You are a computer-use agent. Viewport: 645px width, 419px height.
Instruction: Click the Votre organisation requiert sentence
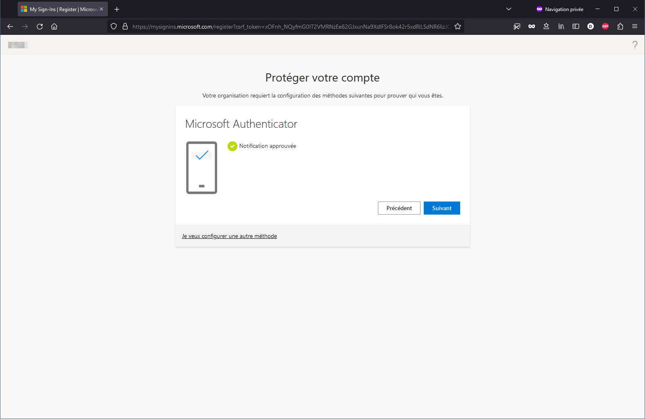[x=323, y=96]
